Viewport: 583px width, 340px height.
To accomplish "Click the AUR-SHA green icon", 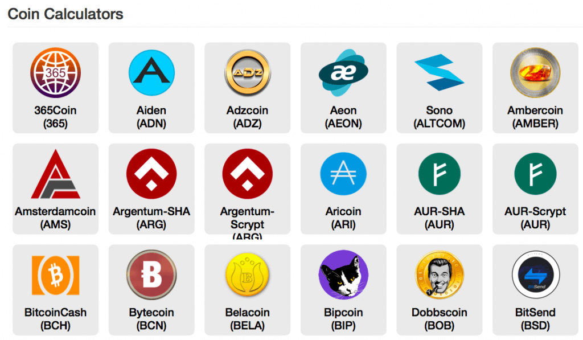I will 439,174.
